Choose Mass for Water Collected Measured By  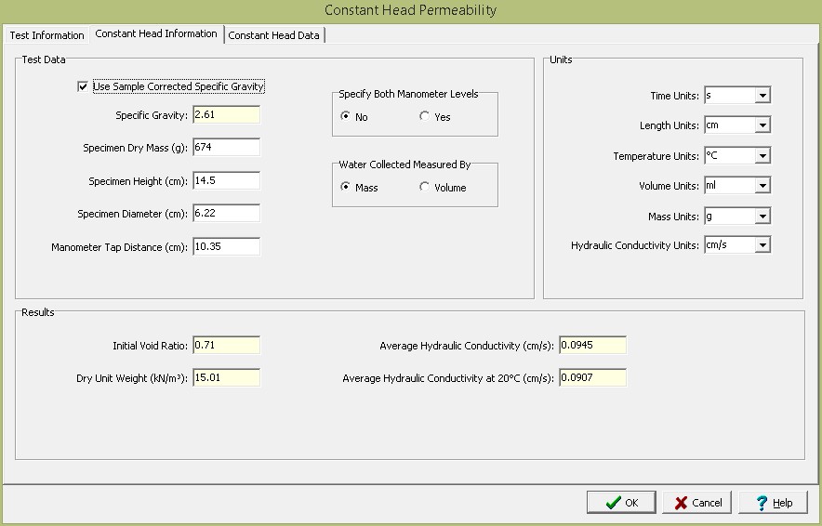pos(346,188)
